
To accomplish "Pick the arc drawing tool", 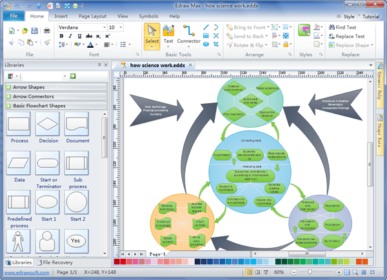I will 216,27.
